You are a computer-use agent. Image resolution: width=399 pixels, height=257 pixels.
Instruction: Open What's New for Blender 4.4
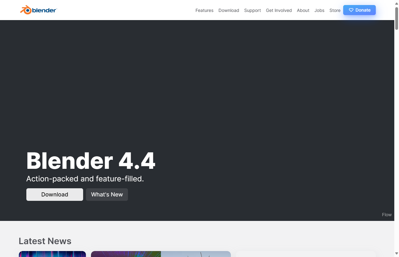(x=107, y=195)
